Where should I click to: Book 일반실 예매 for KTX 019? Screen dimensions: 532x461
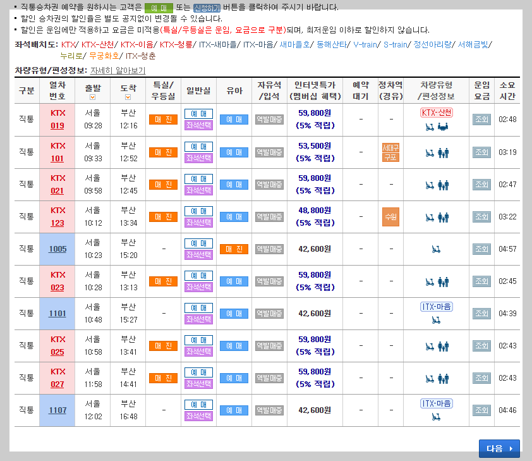(198, 114)
